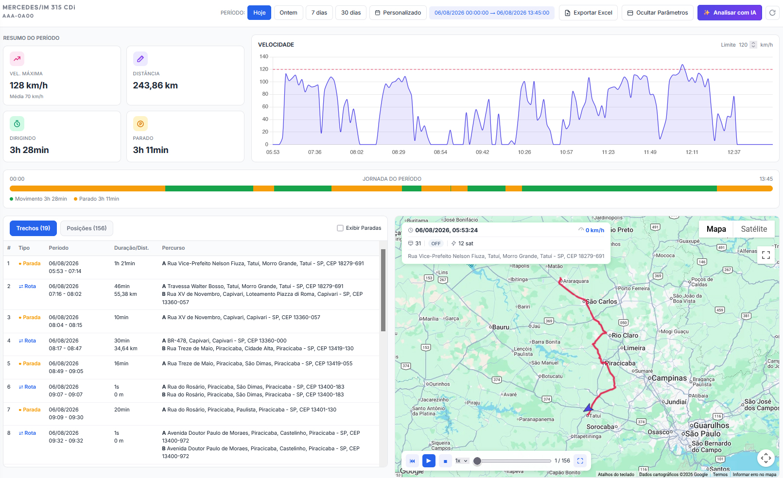
Task: Select trecho row 6 Rota 09:07 - 09:07
Action: coord(191,391)
